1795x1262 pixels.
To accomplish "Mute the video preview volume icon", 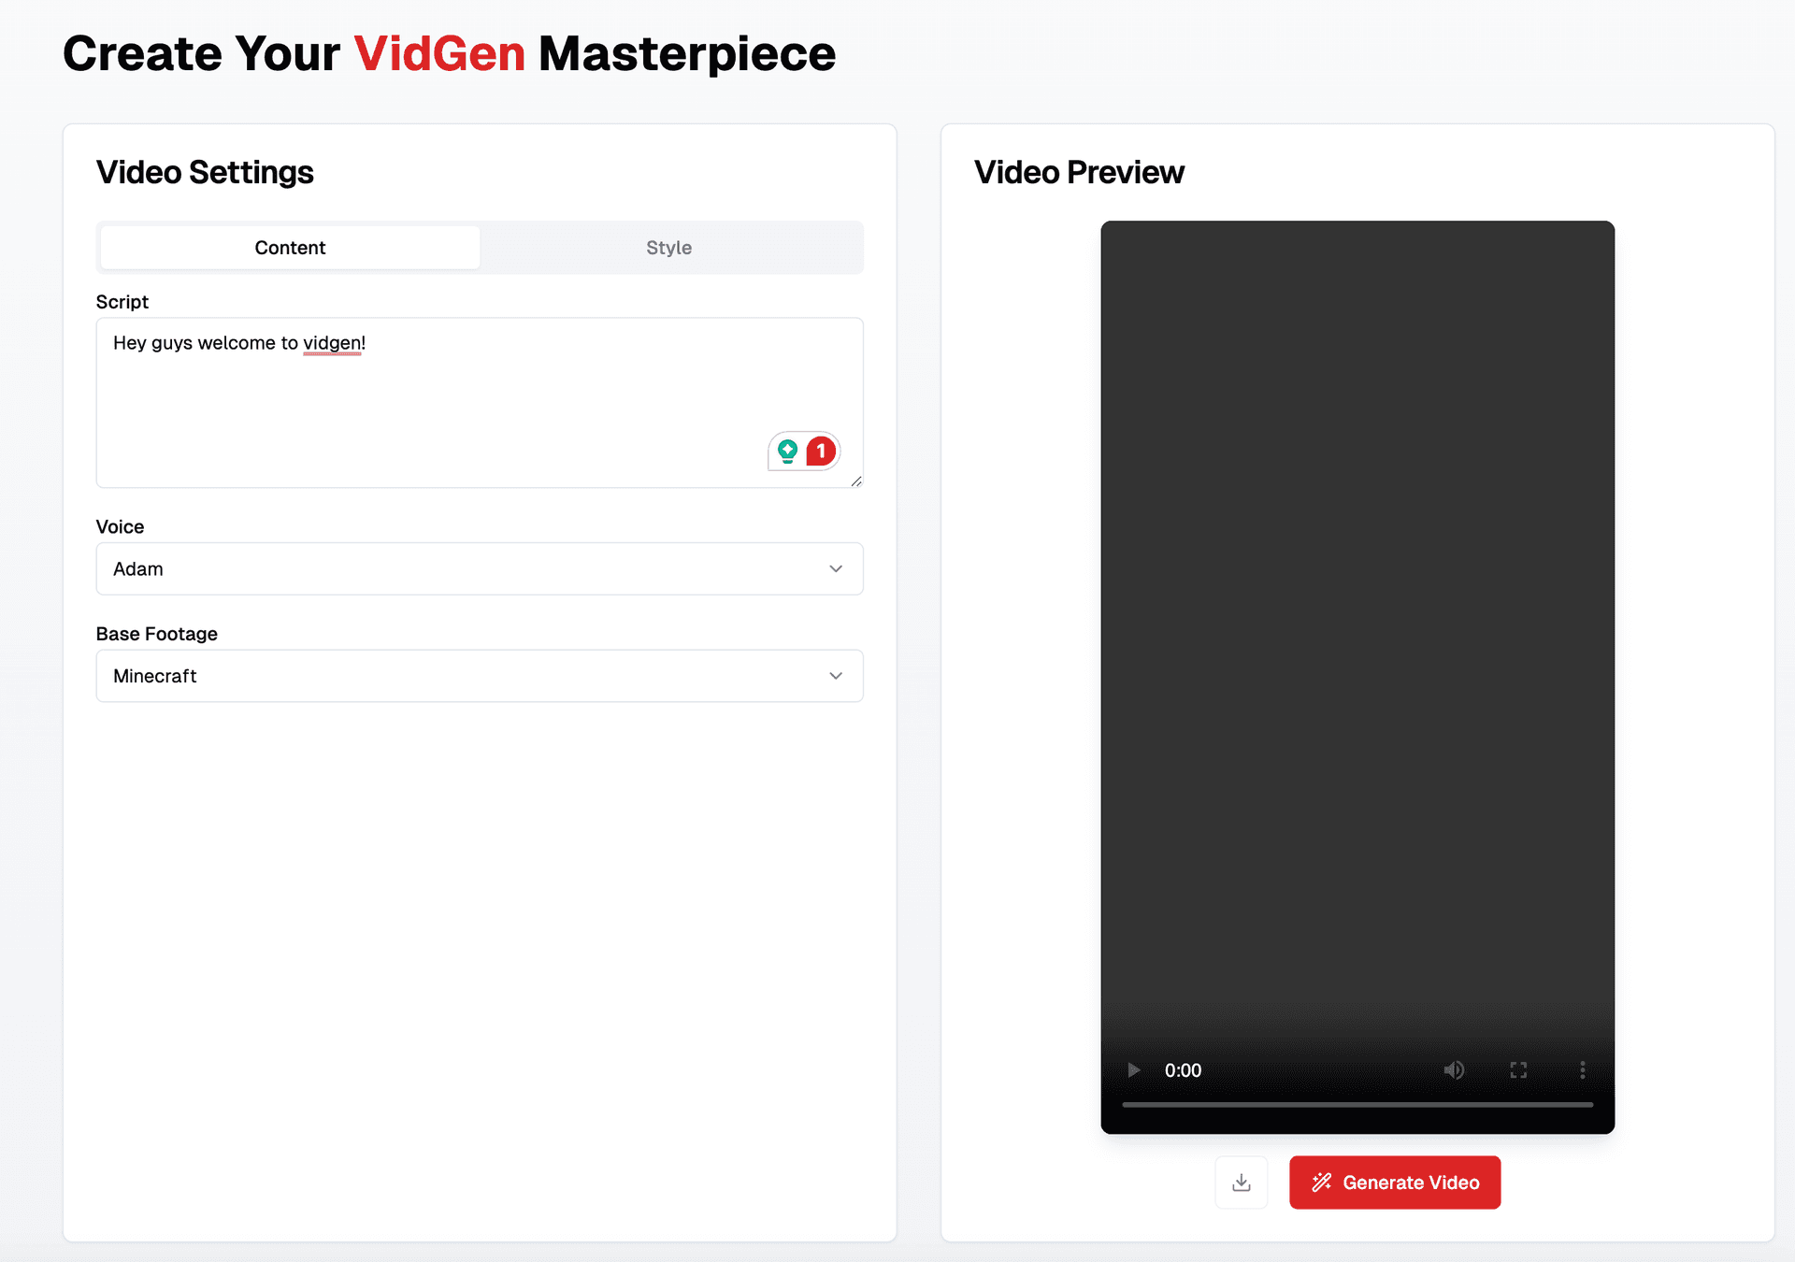I will [1454, 1070].
